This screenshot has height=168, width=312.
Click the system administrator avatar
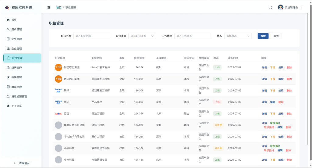tap(281, 7)
